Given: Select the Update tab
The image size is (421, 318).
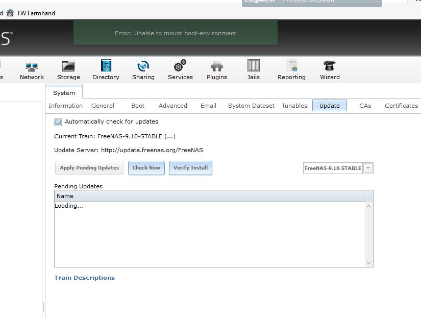Looking at the screenshot, I should 330,106.
